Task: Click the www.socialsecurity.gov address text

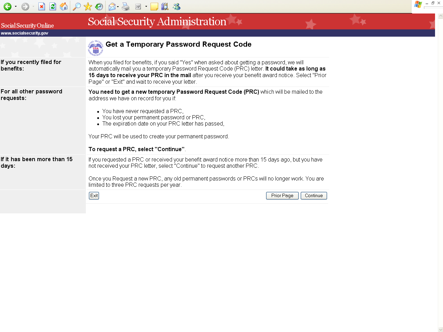Action: [x=25, y=33]
